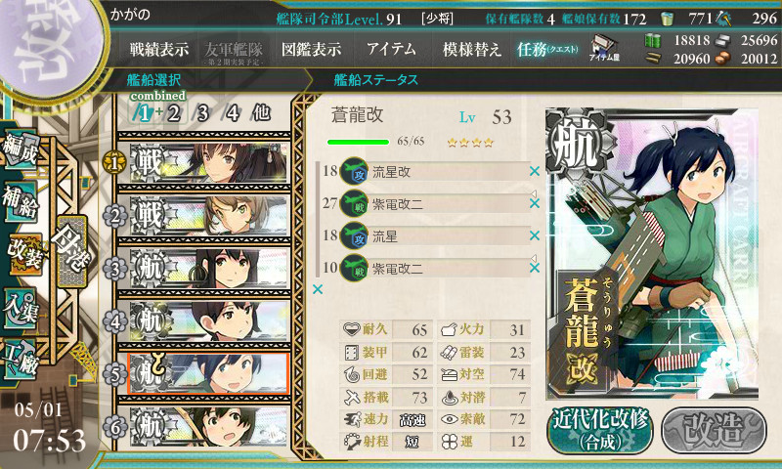The image size is (782, 469).
Task: Select the first ship in fleet slot 1
Action: point(209,162)
